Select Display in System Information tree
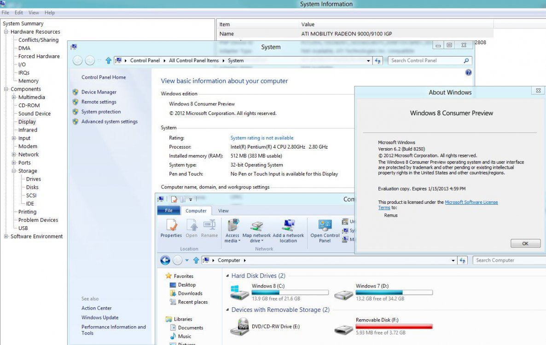 27,122
